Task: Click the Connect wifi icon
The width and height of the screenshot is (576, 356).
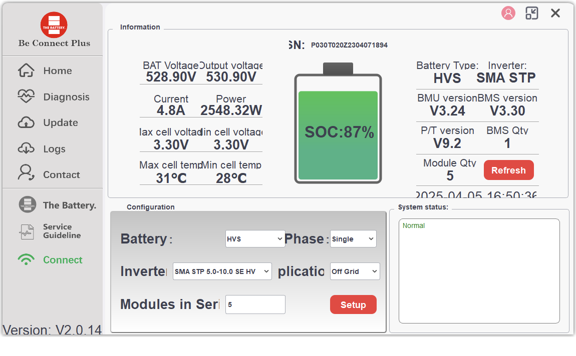Action: click(26, 259)
